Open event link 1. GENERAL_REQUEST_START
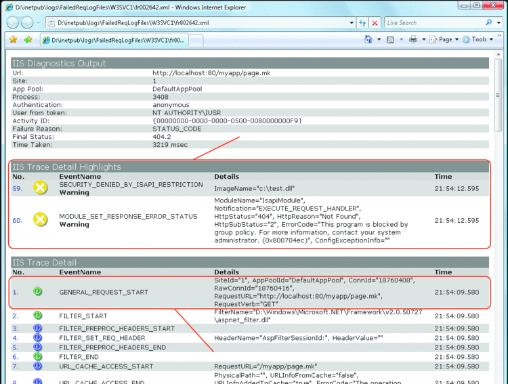Image resolution: width=508 pixels, height=384 pixels. pos(16,293)
